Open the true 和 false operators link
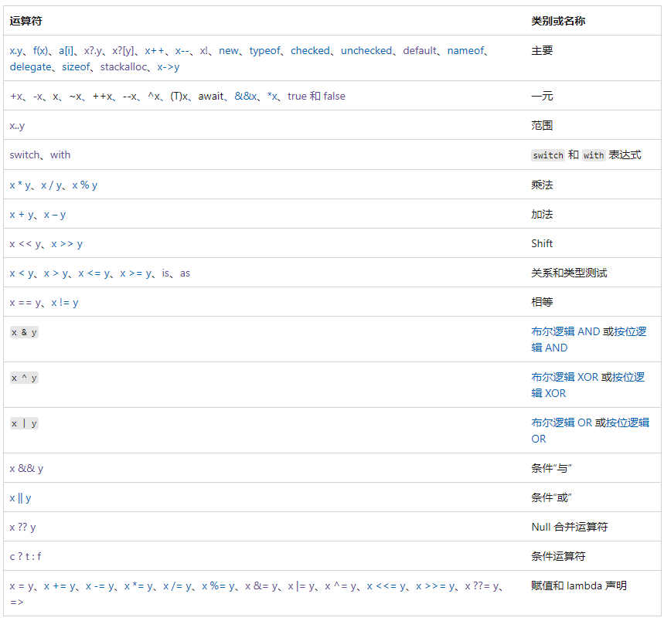Image resolution: width=664 pixels, height=621 pixels. [x=316, y=97]
